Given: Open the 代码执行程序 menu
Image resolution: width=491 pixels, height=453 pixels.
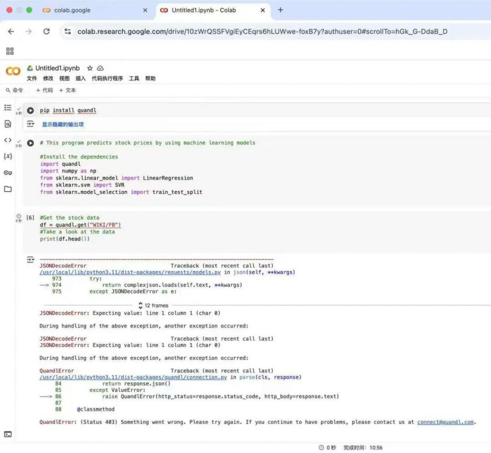Looking at the screenshot, I should [x=107, y=78].
